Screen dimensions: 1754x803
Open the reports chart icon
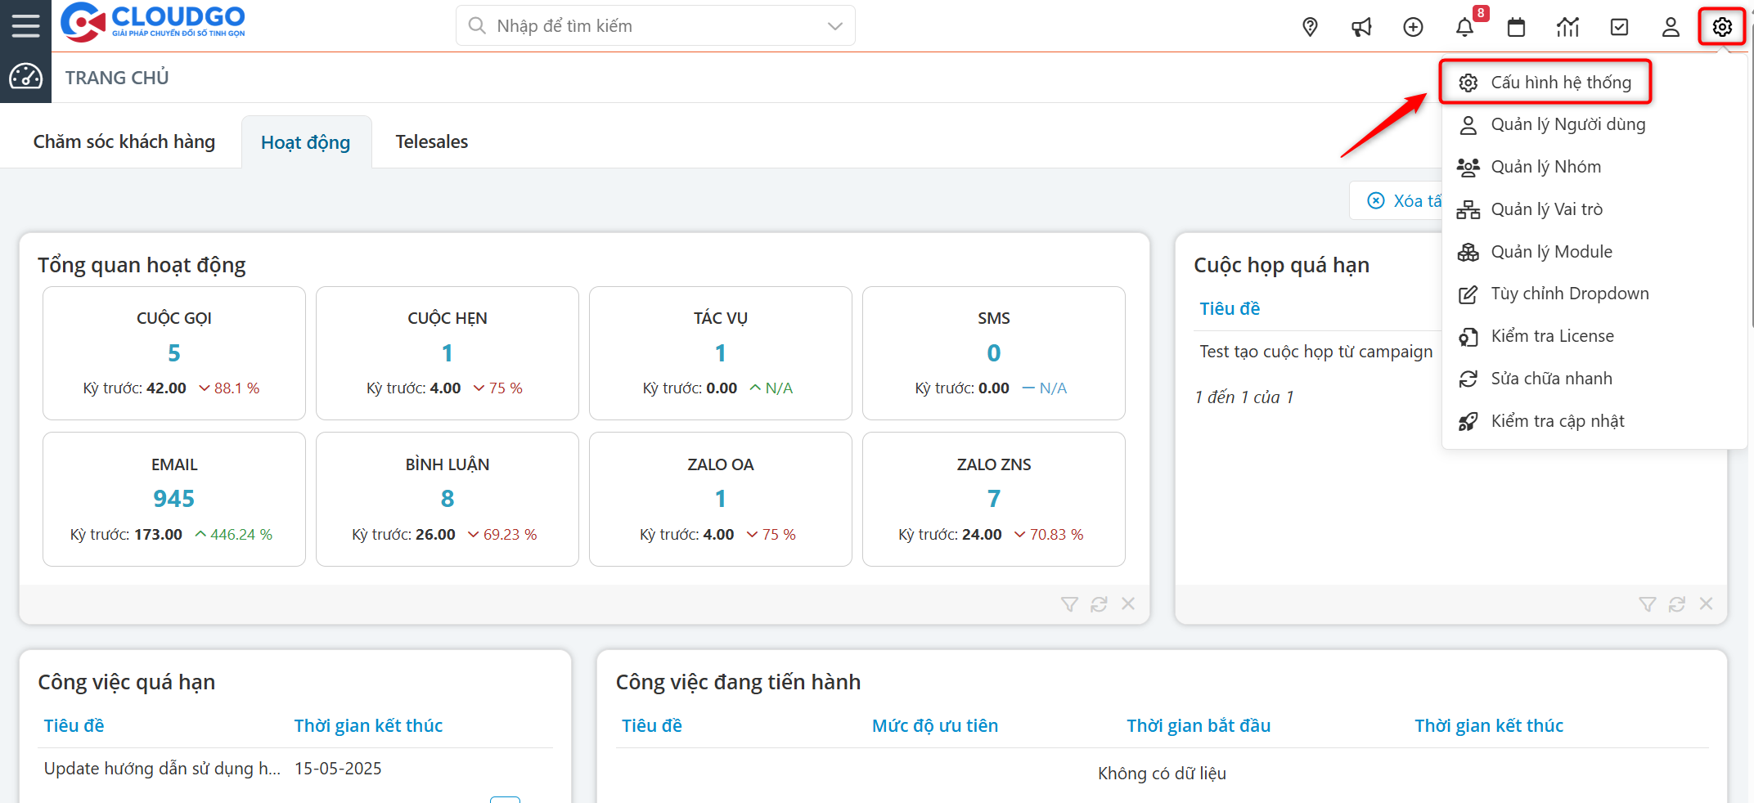(1567, 27)
